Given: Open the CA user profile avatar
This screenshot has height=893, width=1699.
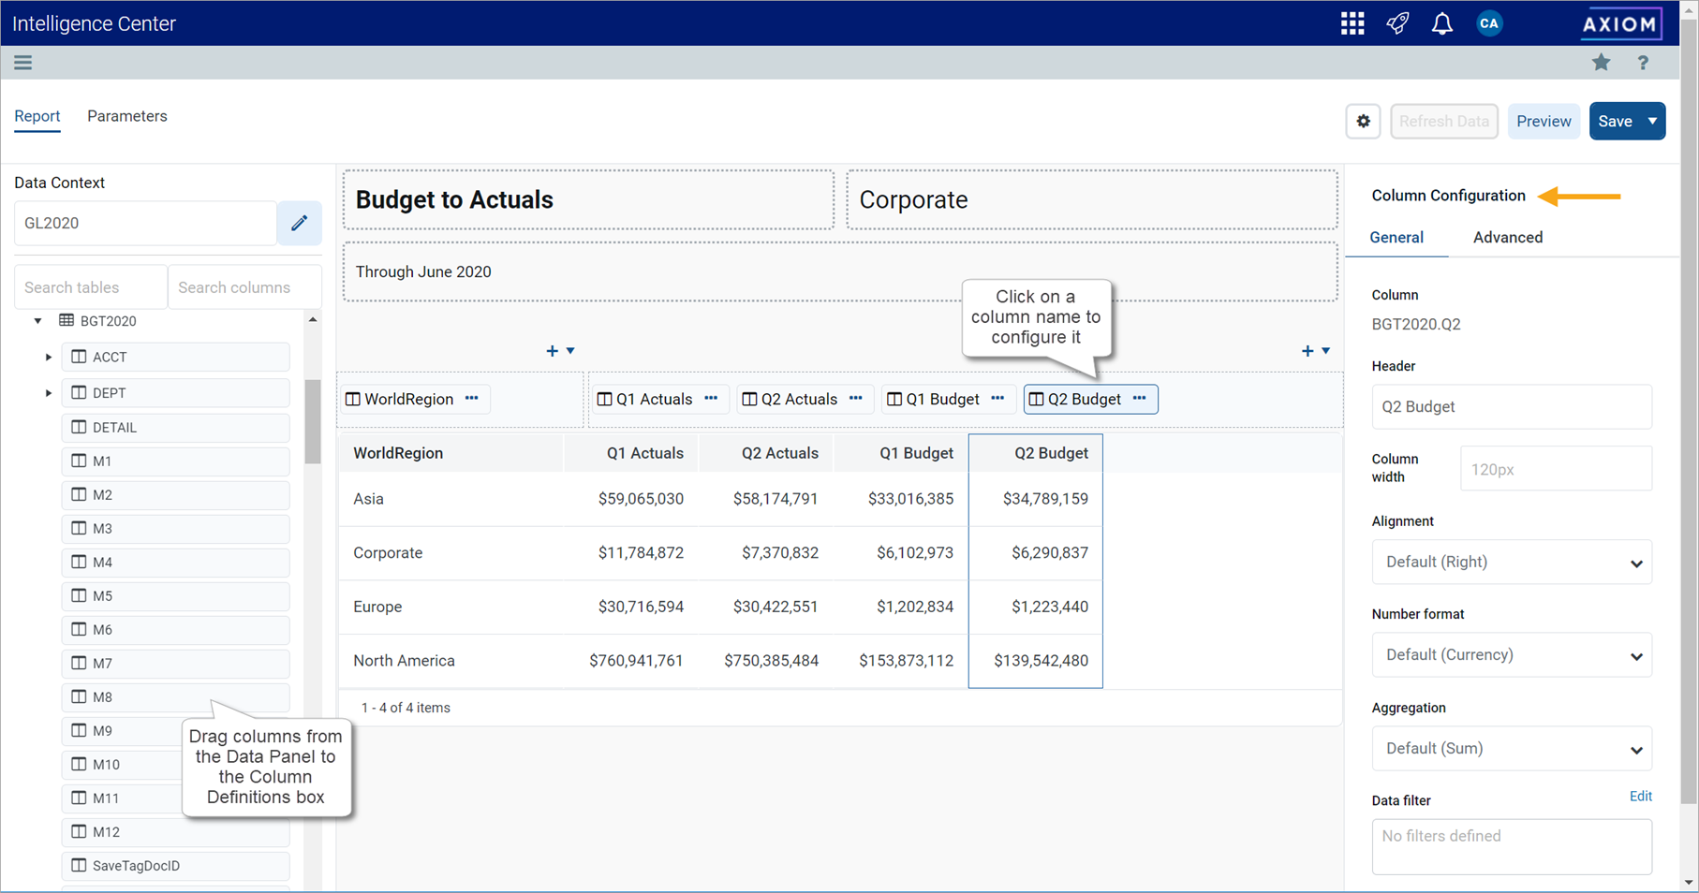Looking at the screenshot, I should pos(1488,23).
